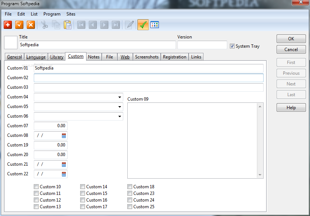Image resolution: width=310 pixels, height=216 pixels.
Task: Expand the Custom 06 dropdown
Action: tap(120, 117)
